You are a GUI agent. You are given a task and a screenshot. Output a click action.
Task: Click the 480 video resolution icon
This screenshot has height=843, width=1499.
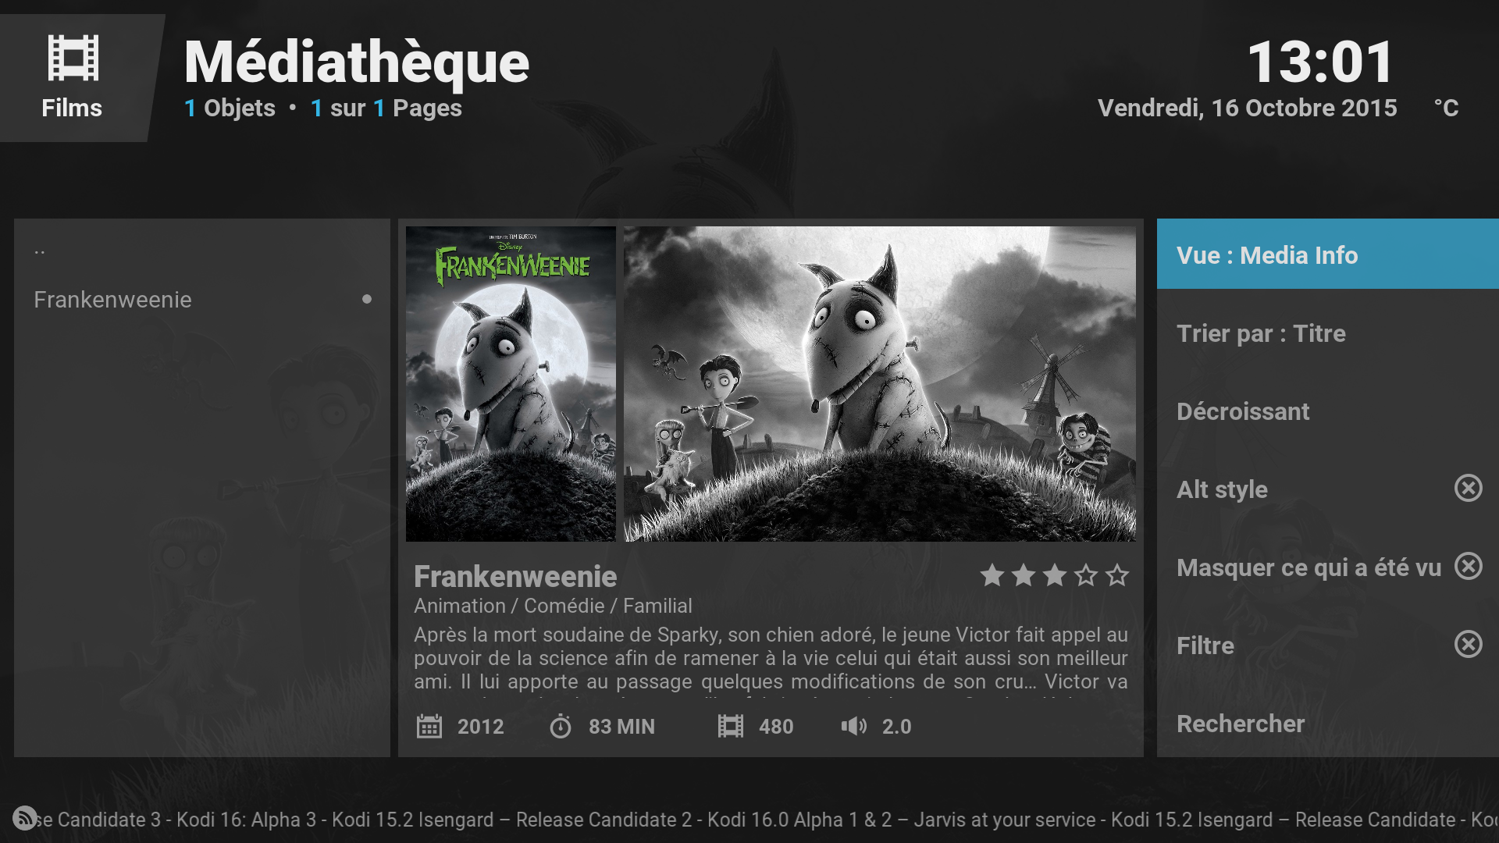click(731, 727)
